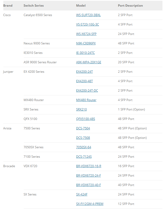
Task: Open the WS-X6724-SFP link
Action: (x=86, y=34)
